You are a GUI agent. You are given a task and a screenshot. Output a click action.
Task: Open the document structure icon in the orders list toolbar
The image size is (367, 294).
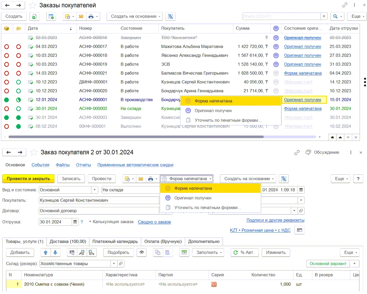[170, 16]
